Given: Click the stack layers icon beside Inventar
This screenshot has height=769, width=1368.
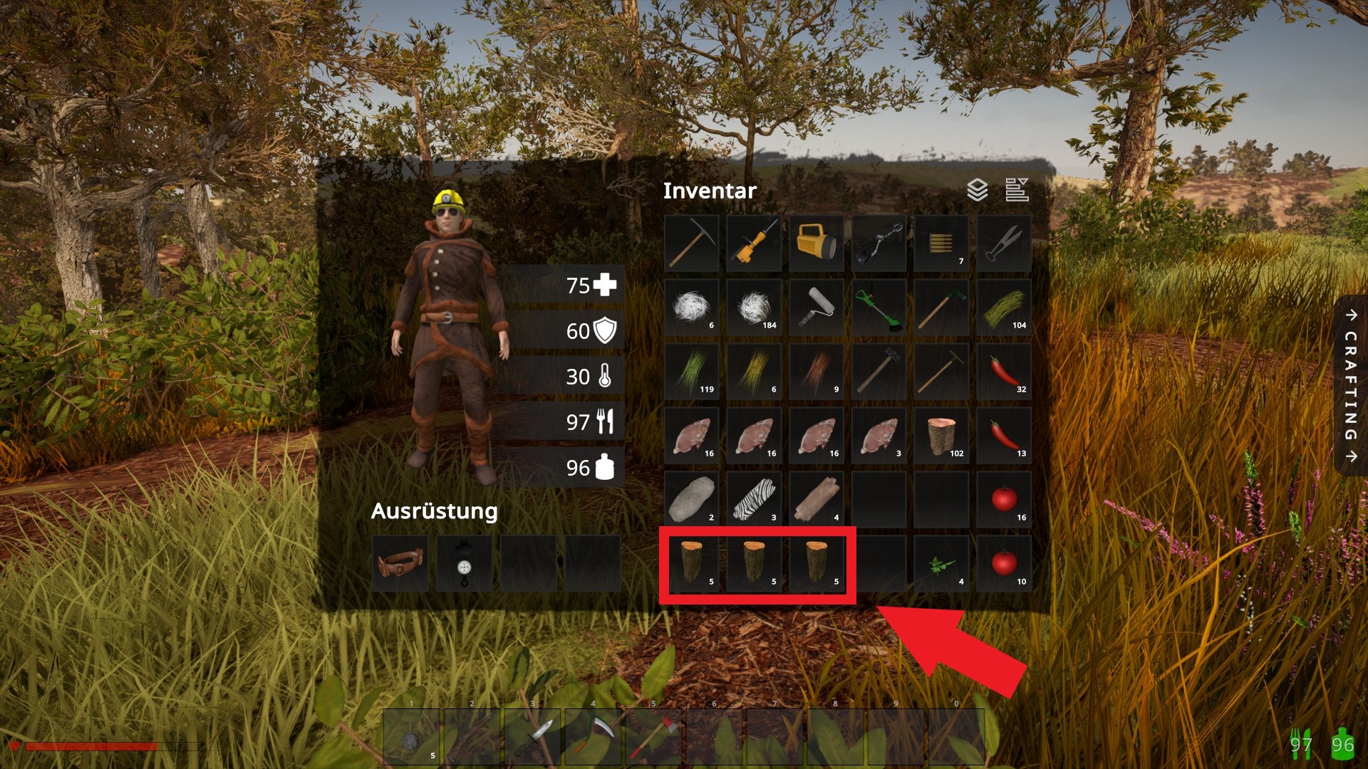Looking at the screenshot, I should tap(978, 190).
